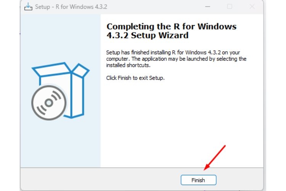Click the 'Click Finish to exit Setup.' line
This screenshot has height=191, width=286.
135,78
